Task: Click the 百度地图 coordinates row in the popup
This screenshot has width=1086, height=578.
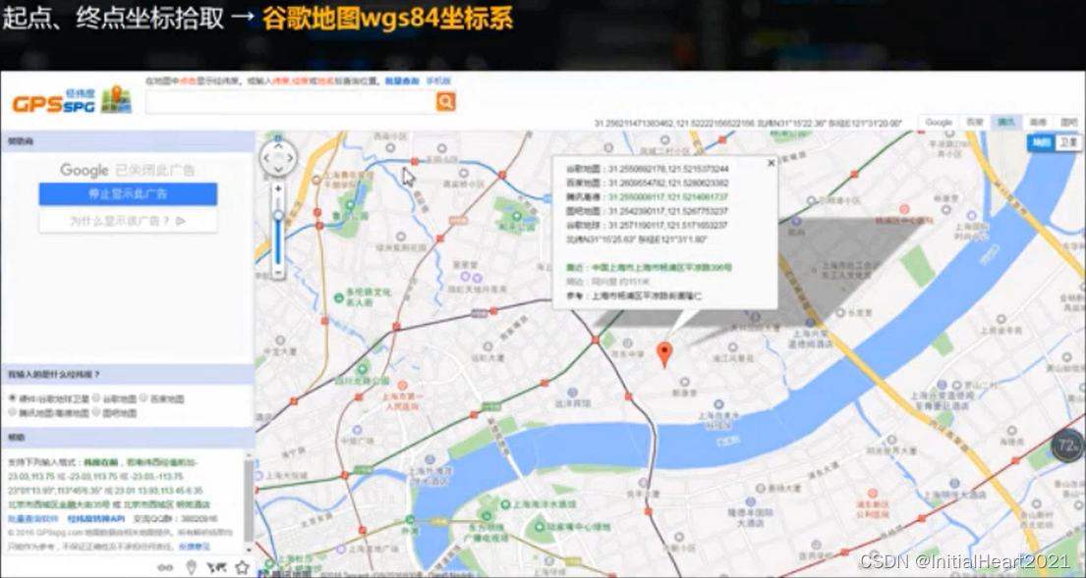Action: (x=647, y=184)
